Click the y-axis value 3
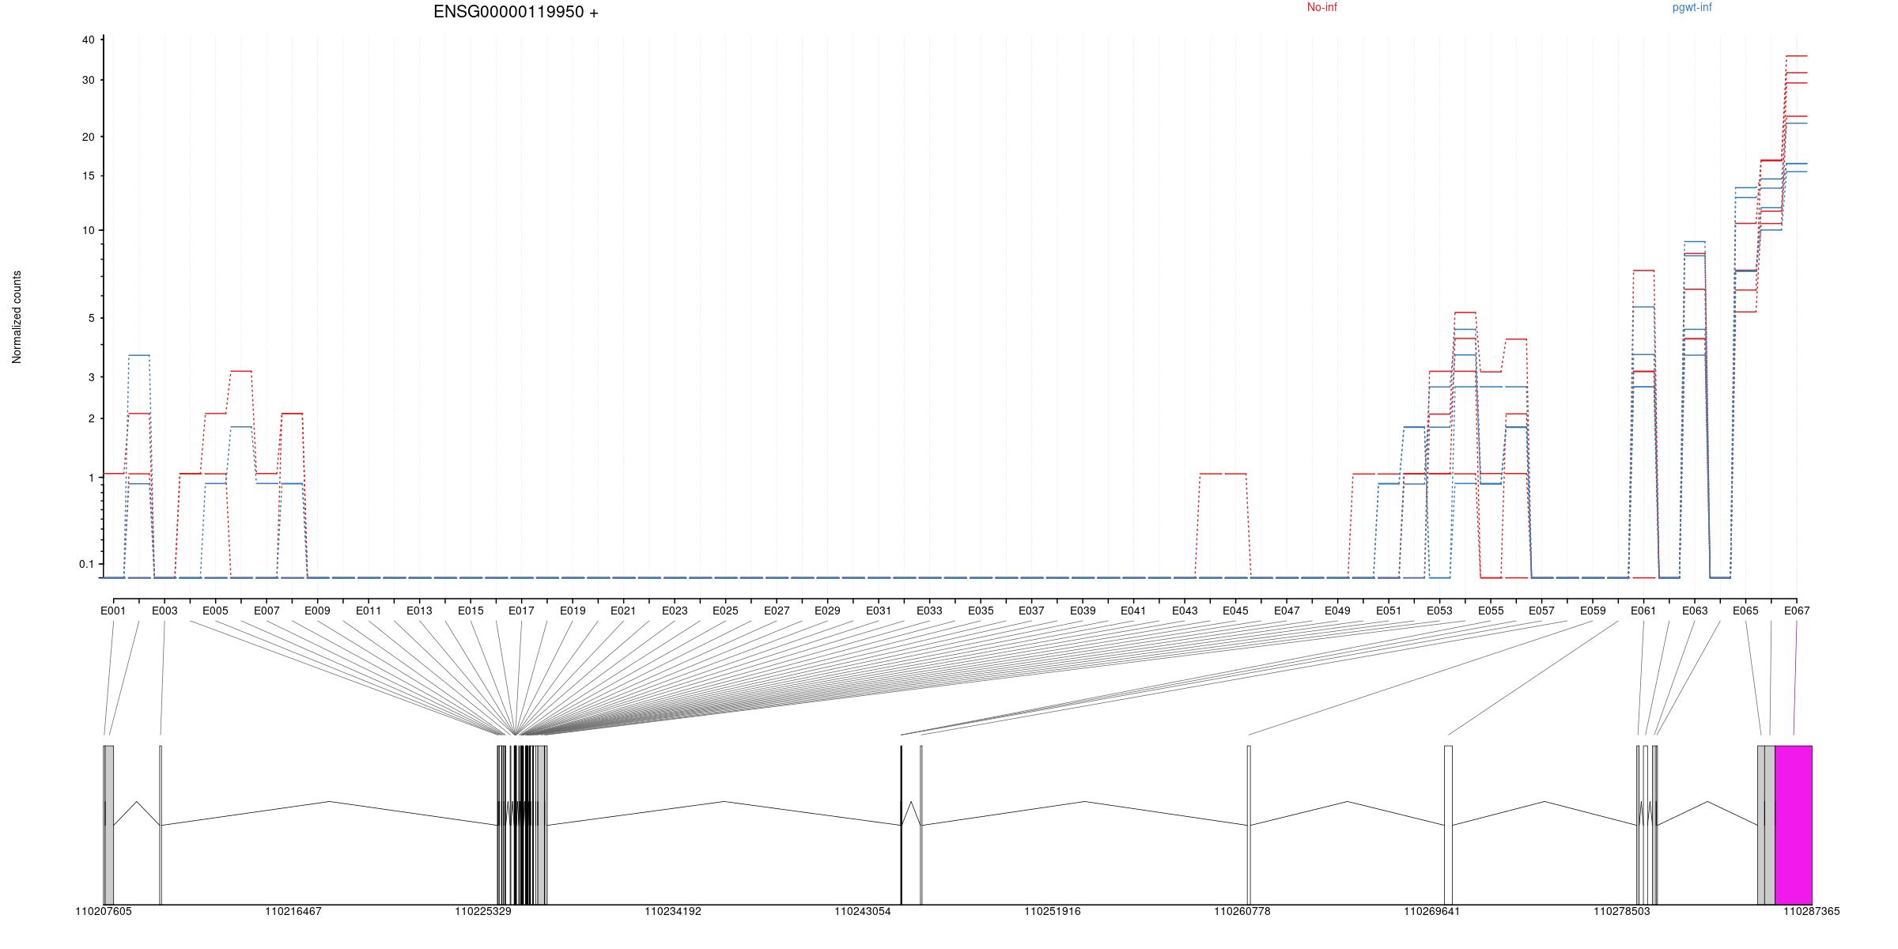1898x949 pixels. [91, 377]
